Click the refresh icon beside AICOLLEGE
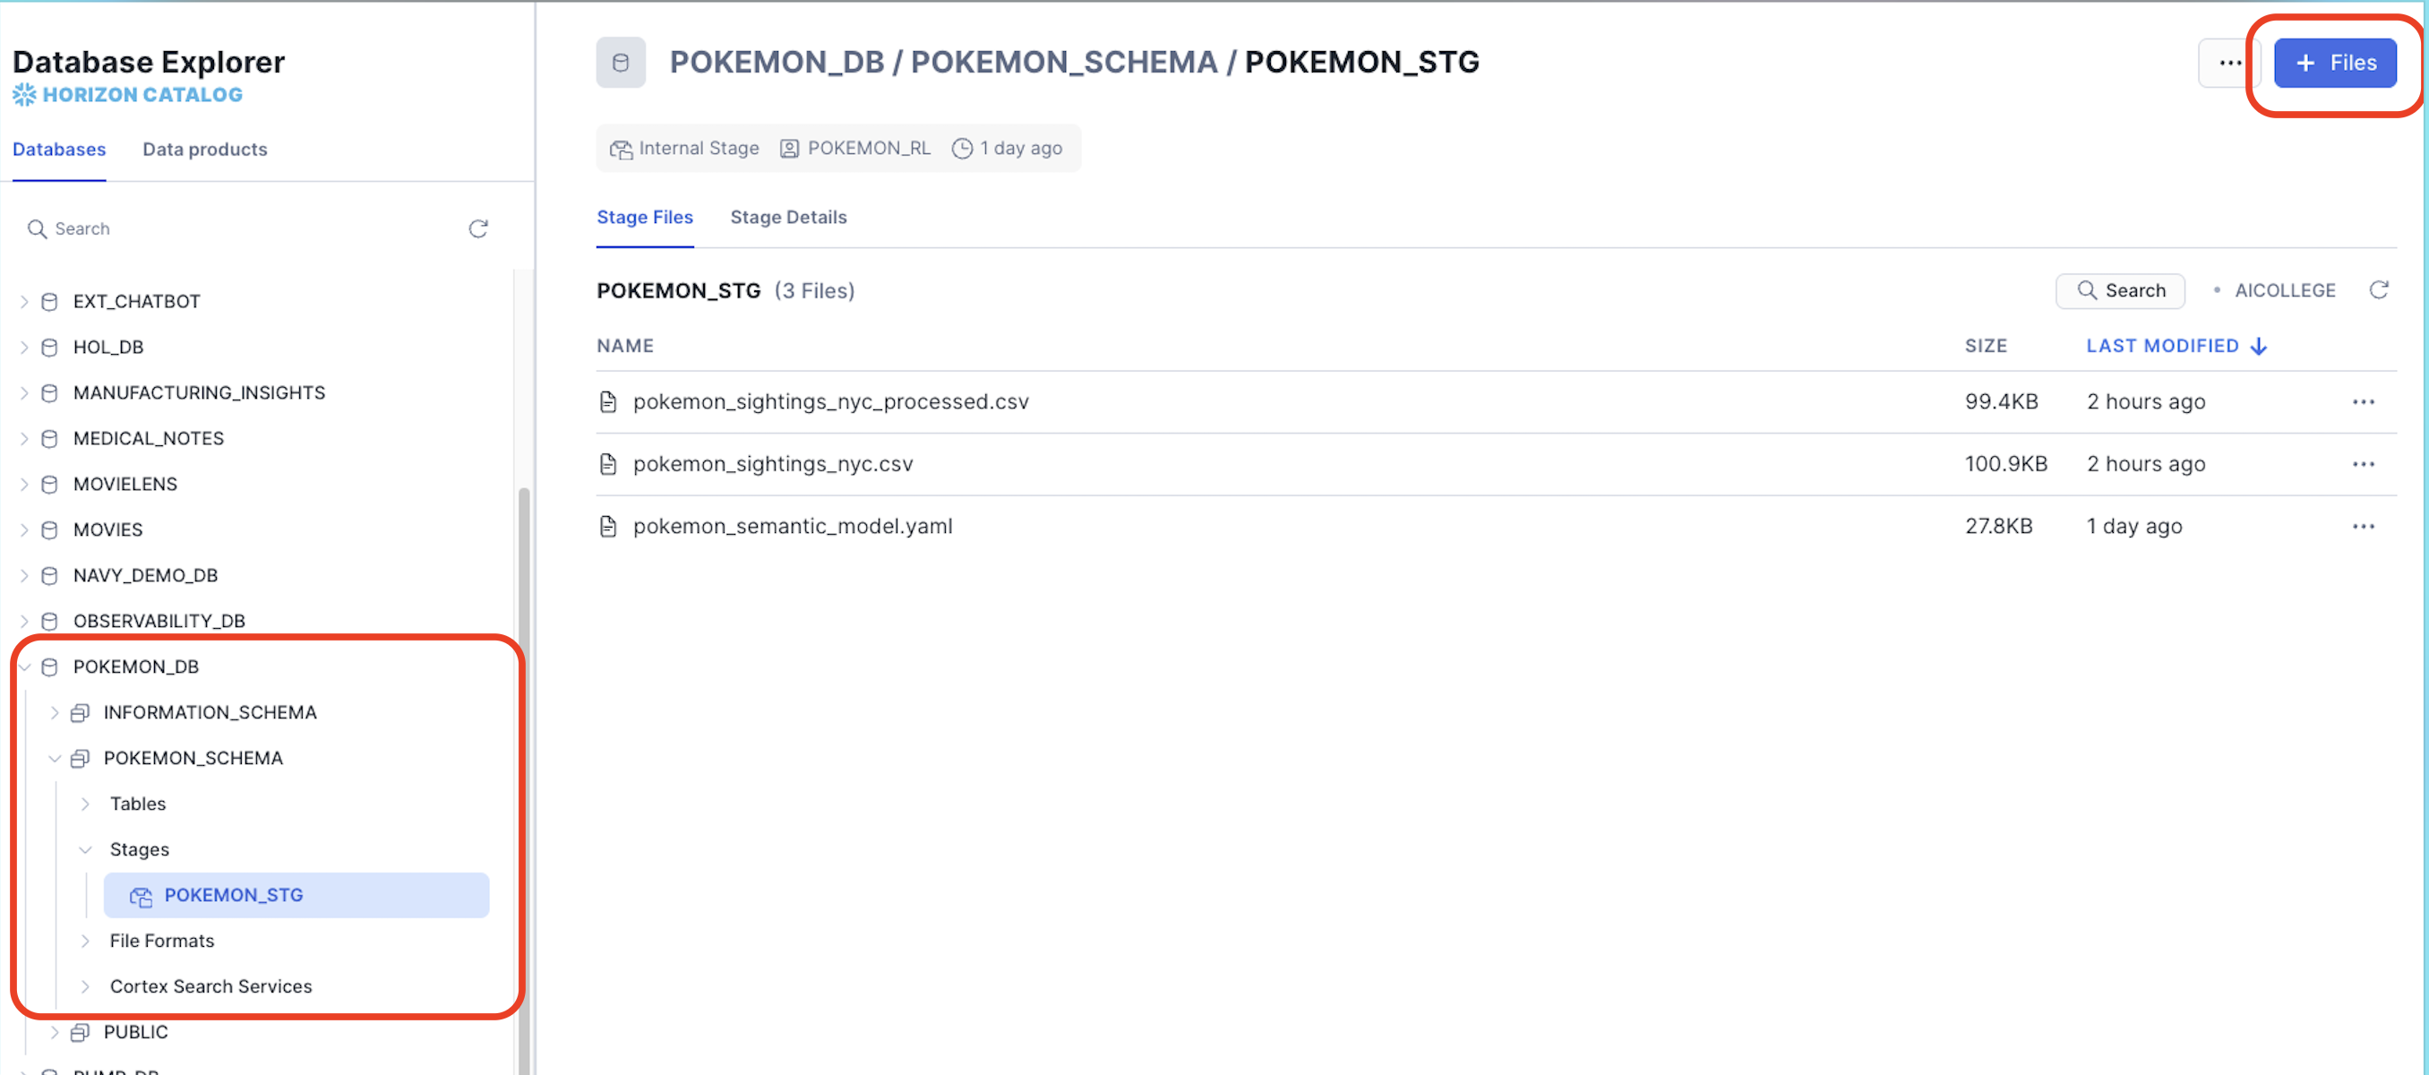Screen dimensions: 2429x1075 (x=2378, y=290)
